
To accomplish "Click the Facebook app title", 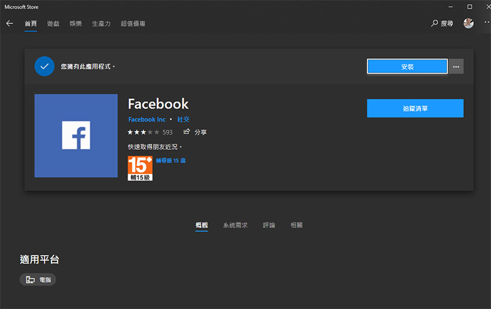I will click(158, 104).
